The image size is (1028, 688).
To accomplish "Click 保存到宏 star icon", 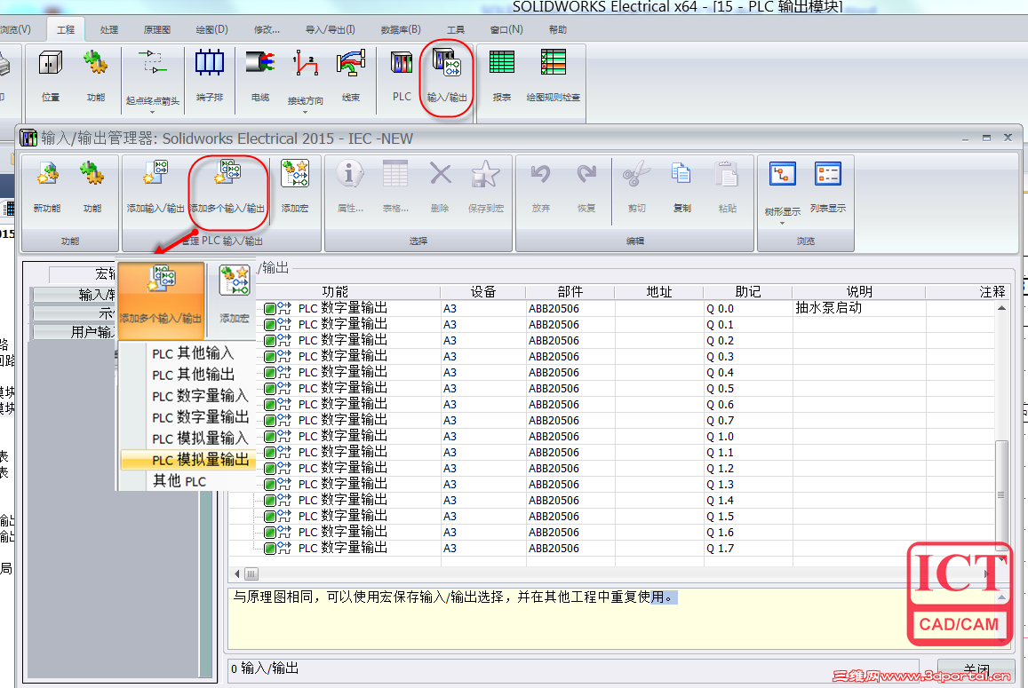I will 486,186.
